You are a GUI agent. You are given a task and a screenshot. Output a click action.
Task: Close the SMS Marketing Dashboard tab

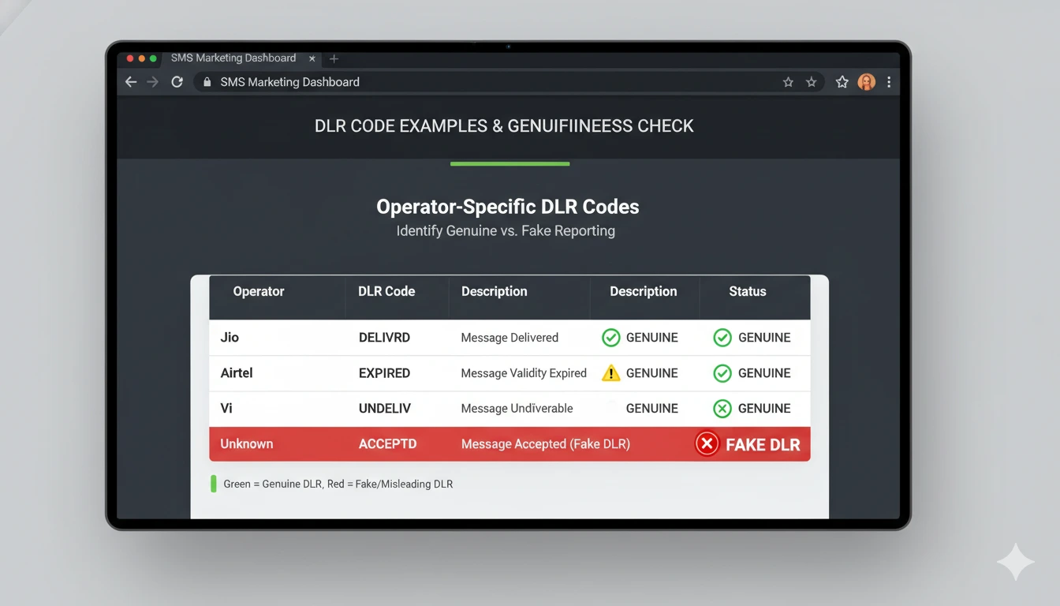(x=312, y=58)
